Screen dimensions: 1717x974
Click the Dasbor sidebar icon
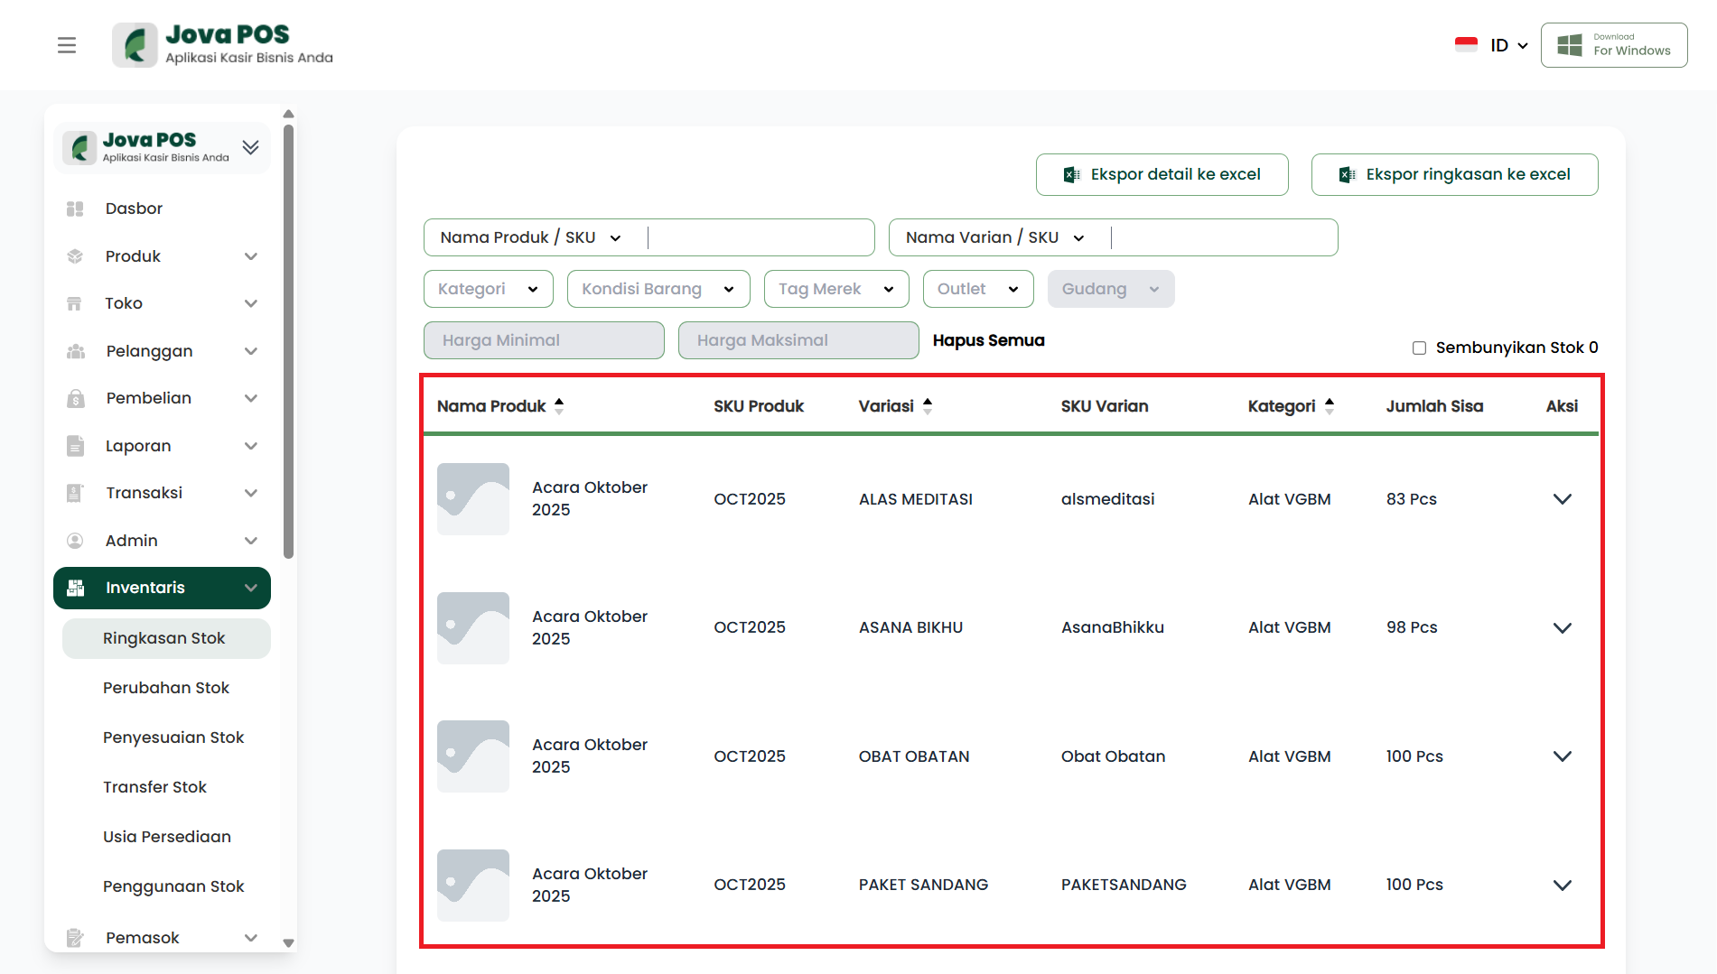click(x=75, y=209)
